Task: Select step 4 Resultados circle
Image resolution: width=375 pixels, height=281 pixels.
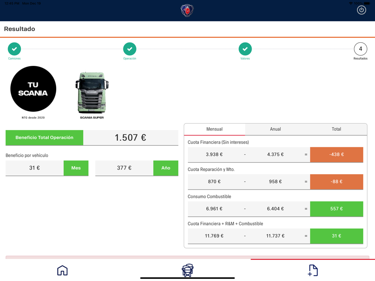Action: (360, 49)
